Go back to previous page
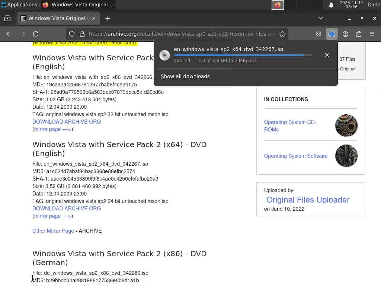This screenshot has width=381, height=286. (x=9, y=34)
